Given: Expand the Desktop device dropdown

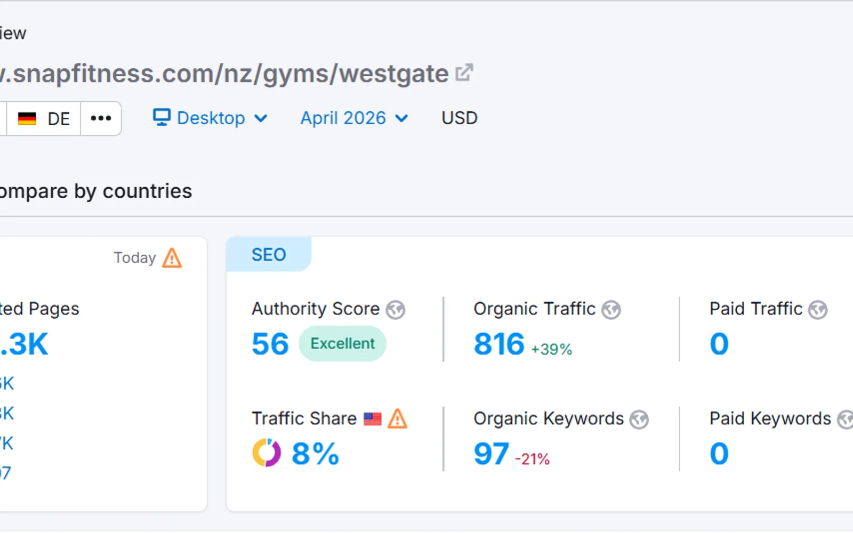Looking at the screenshot, I should pos(210,118).
